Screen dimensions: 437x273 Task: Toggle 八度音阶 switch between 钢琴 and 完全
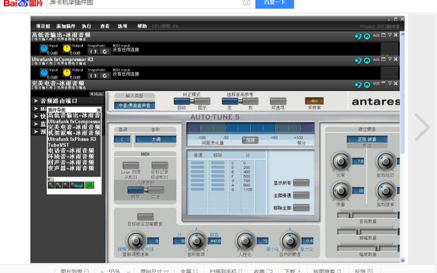coord(146,190)
